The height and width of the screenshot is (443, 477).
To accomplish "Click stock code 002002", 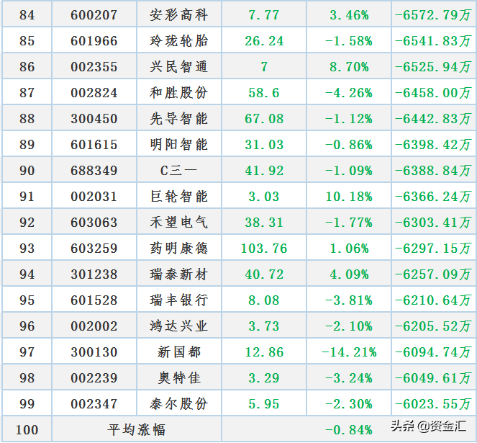I will pos(94,326).
